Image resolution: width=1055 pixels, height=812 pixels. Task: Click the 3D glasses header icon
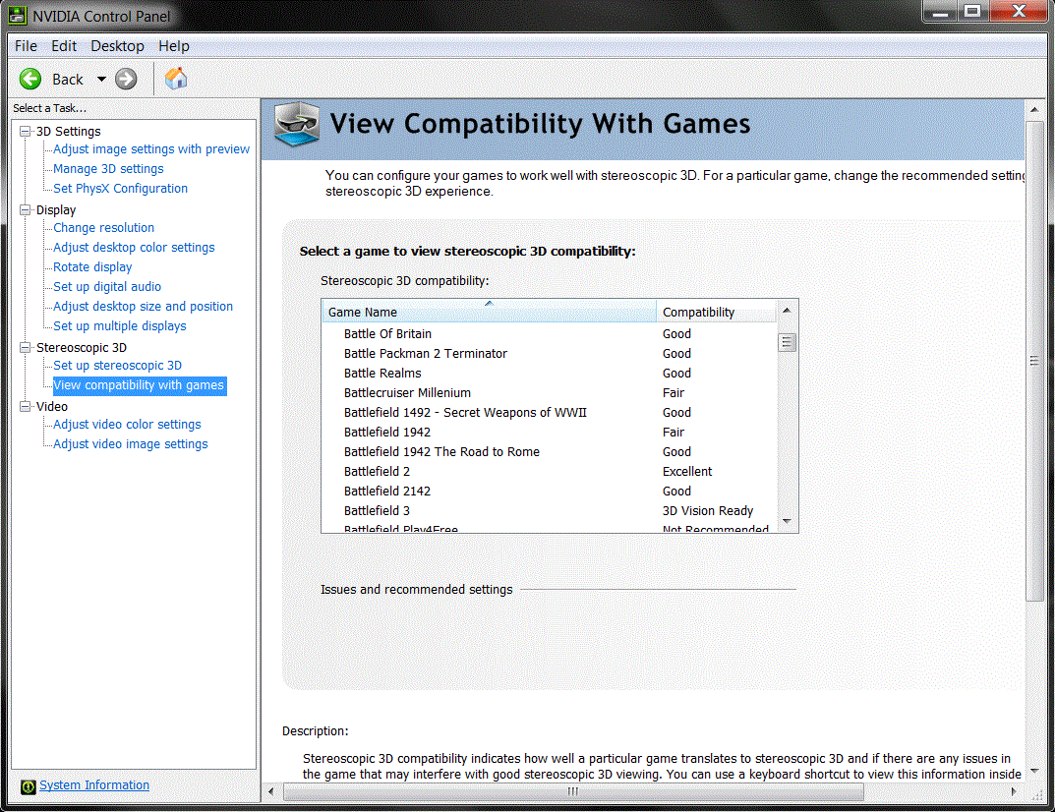tap(296, 124)
